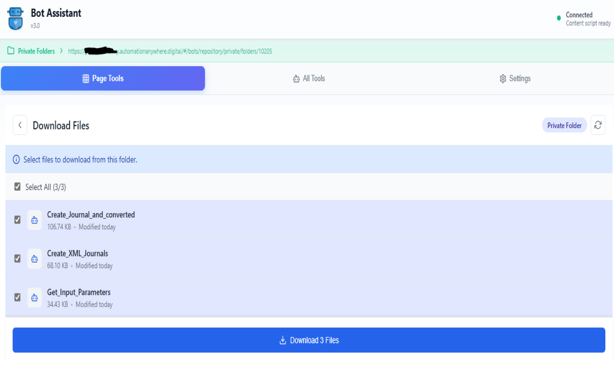Image resolution: width=614 pixels, height=384 pixels.
Task: Uncheck Create_XML_Journals file checkbox
Action: pos(17,259)
